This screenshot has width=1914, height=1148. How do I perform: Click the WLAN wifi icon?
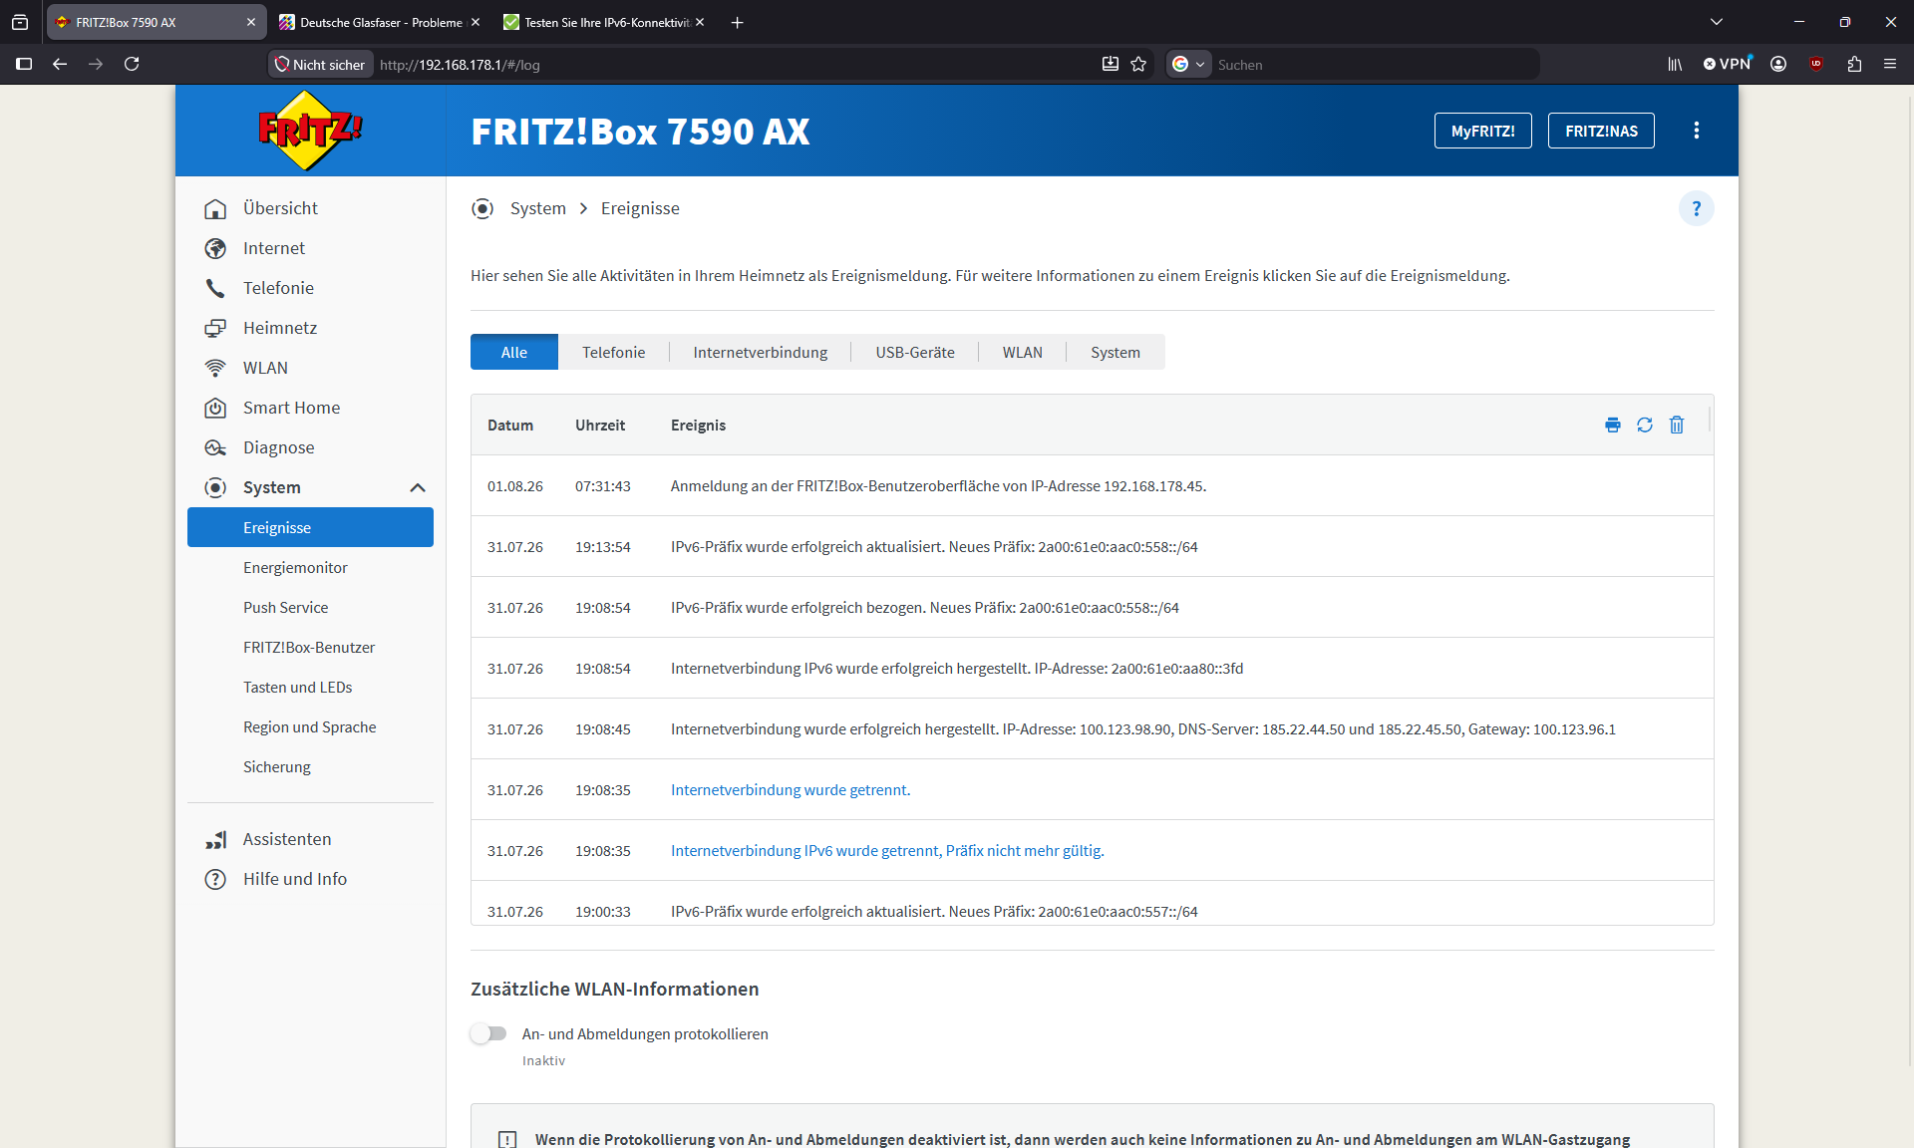[x=215, y=368]
